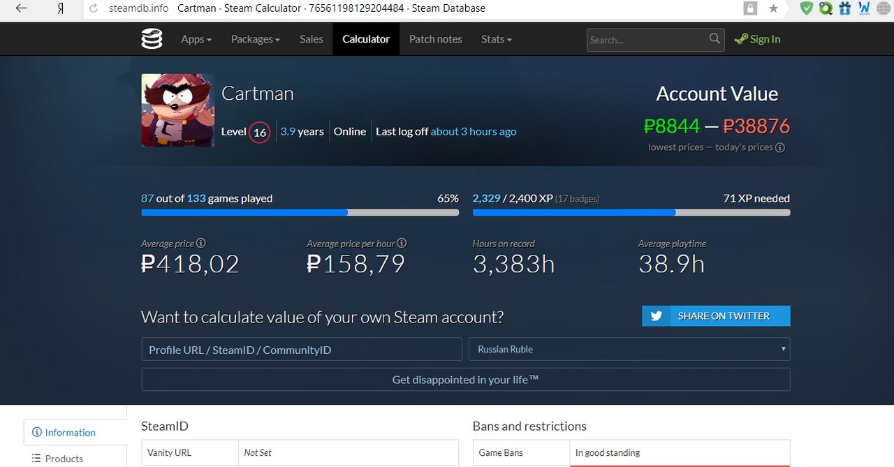Open the Packages dropdown menu
Viewport: 894px width, 467px height.
click(256, 39)
